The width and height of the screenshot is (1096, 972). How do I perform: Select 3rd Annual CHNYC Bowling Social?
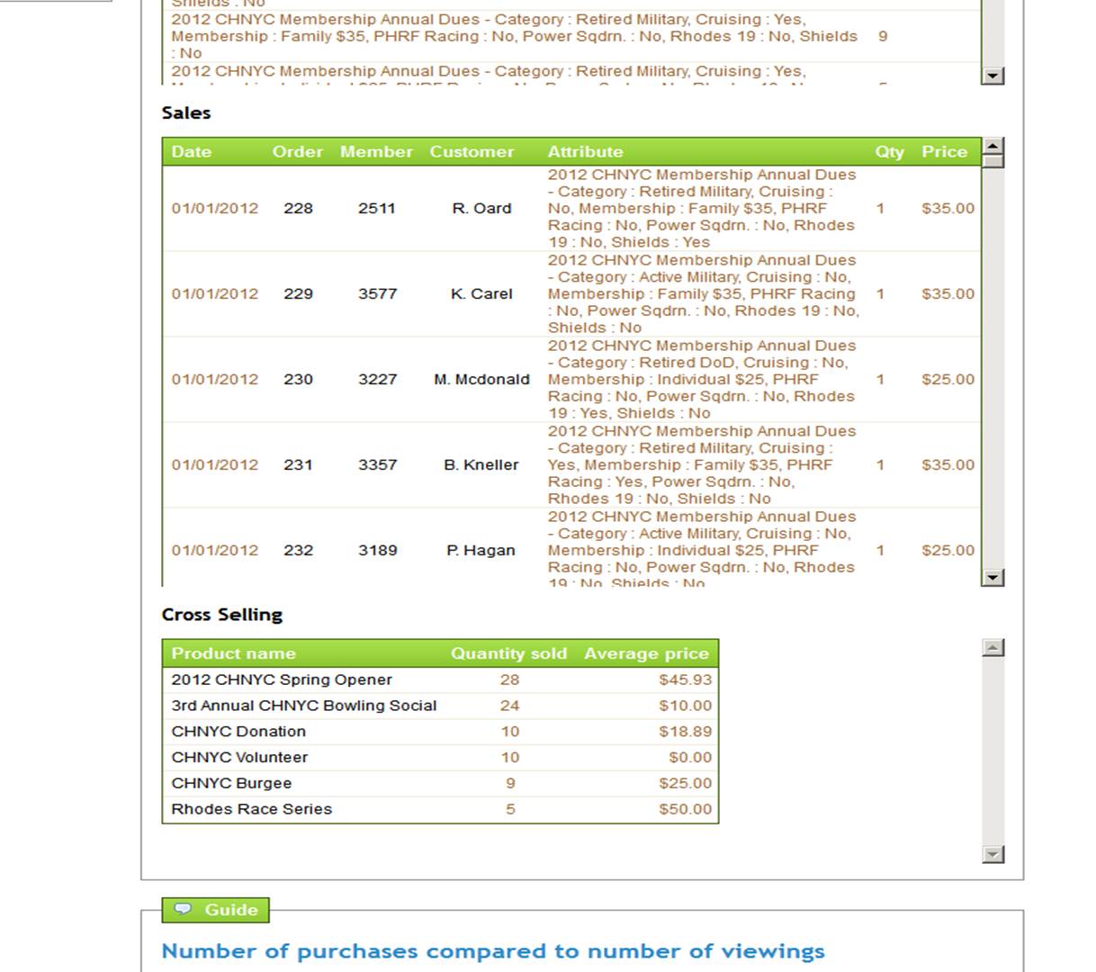[x=304, y=706]
